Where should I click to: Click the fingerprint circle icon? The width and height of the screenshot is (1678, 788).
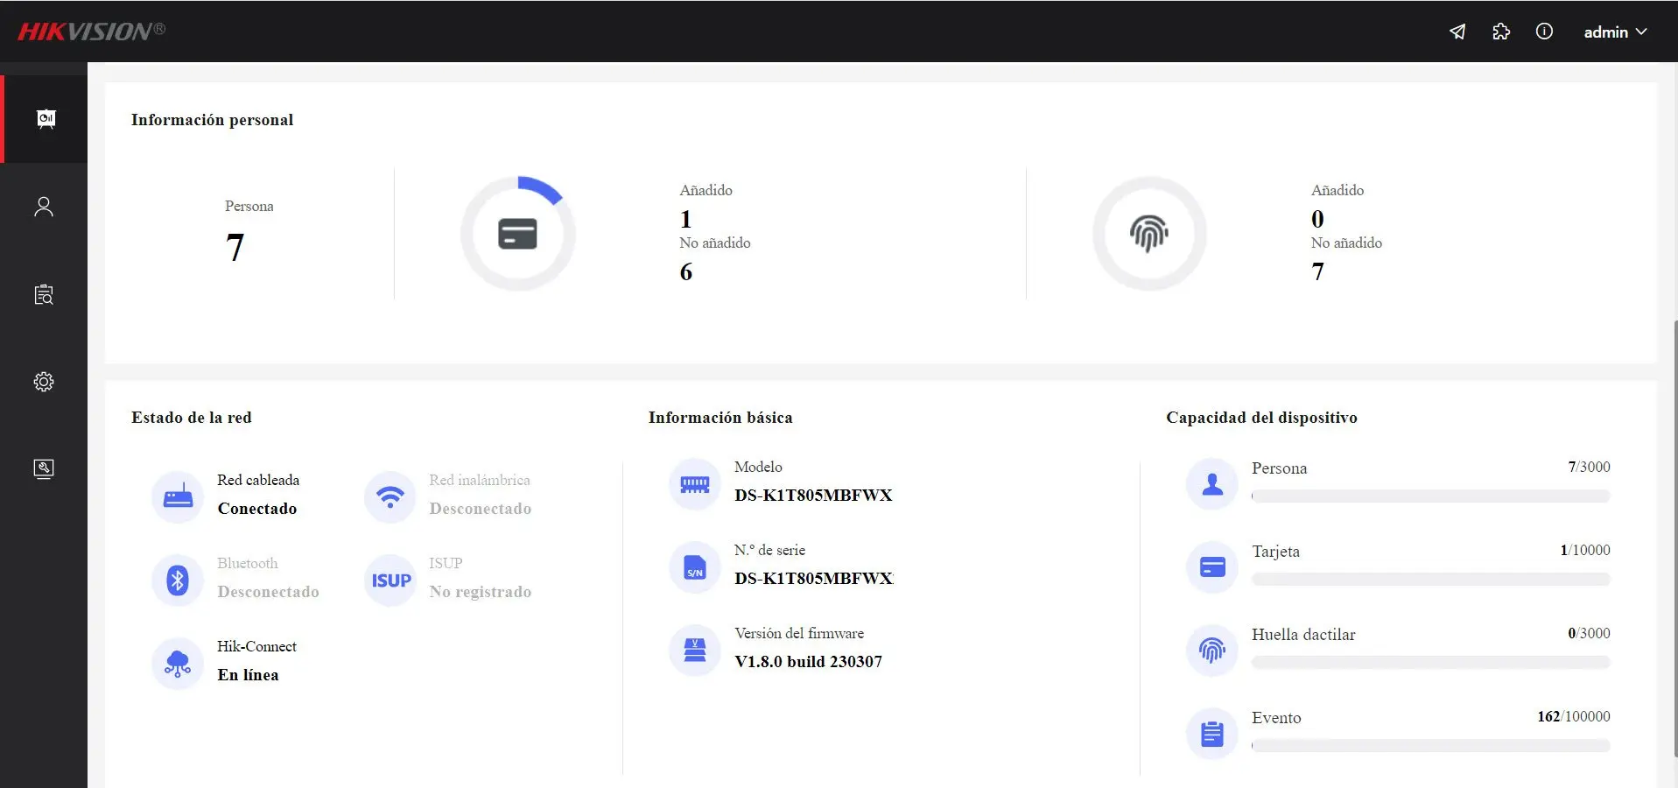coord(1148,234)
